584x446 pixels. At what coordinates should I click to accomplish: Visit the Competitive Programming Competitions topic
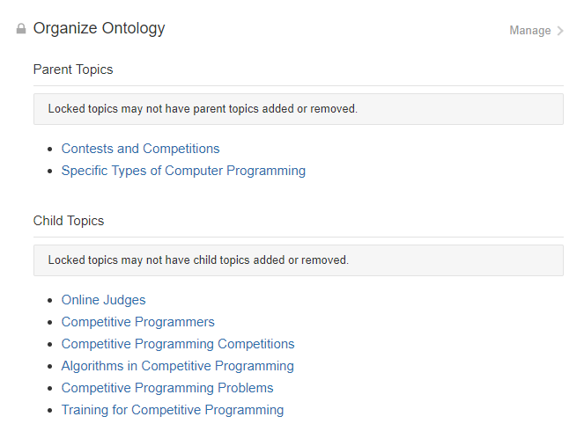(x=178, y=344)
